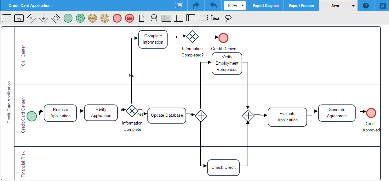Select the Evaluate Application task

(287, 117)
